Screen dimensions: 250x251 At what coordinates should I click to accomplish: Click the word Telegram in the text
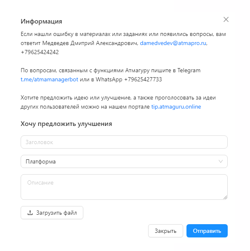(189, 71)
